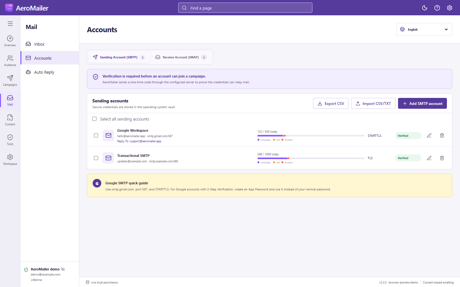Switch to Receive Account (IMAP) tab
Viewport: 460px width, 287px height.
[181, 57]
